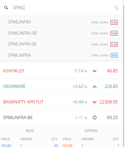Screen dimensions: 125x147
Task: Select SPMLINFRA-BE from search results
Action: (x=61, y=33)
